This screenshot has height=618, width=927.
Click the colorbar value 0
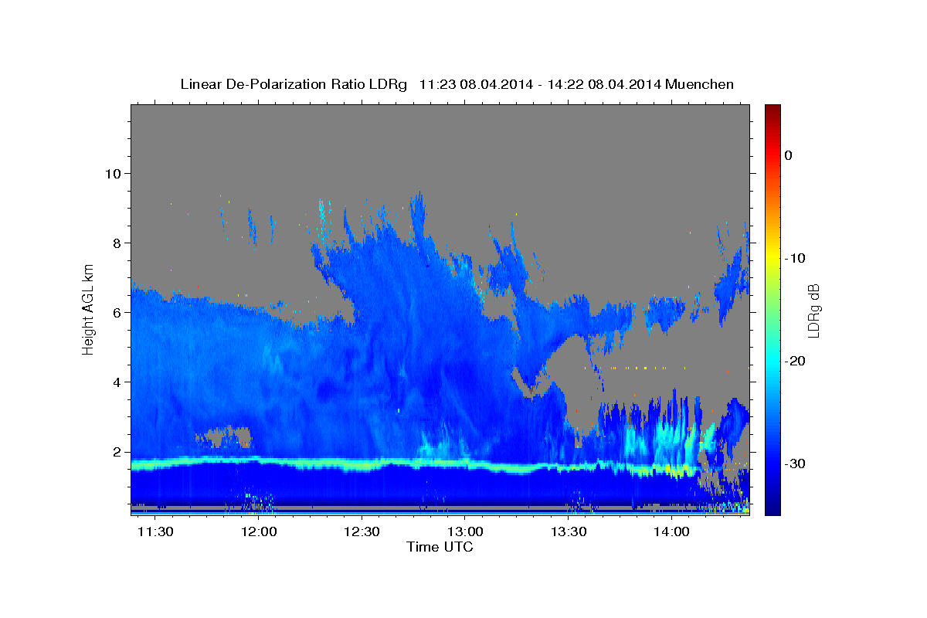[789, 155]
